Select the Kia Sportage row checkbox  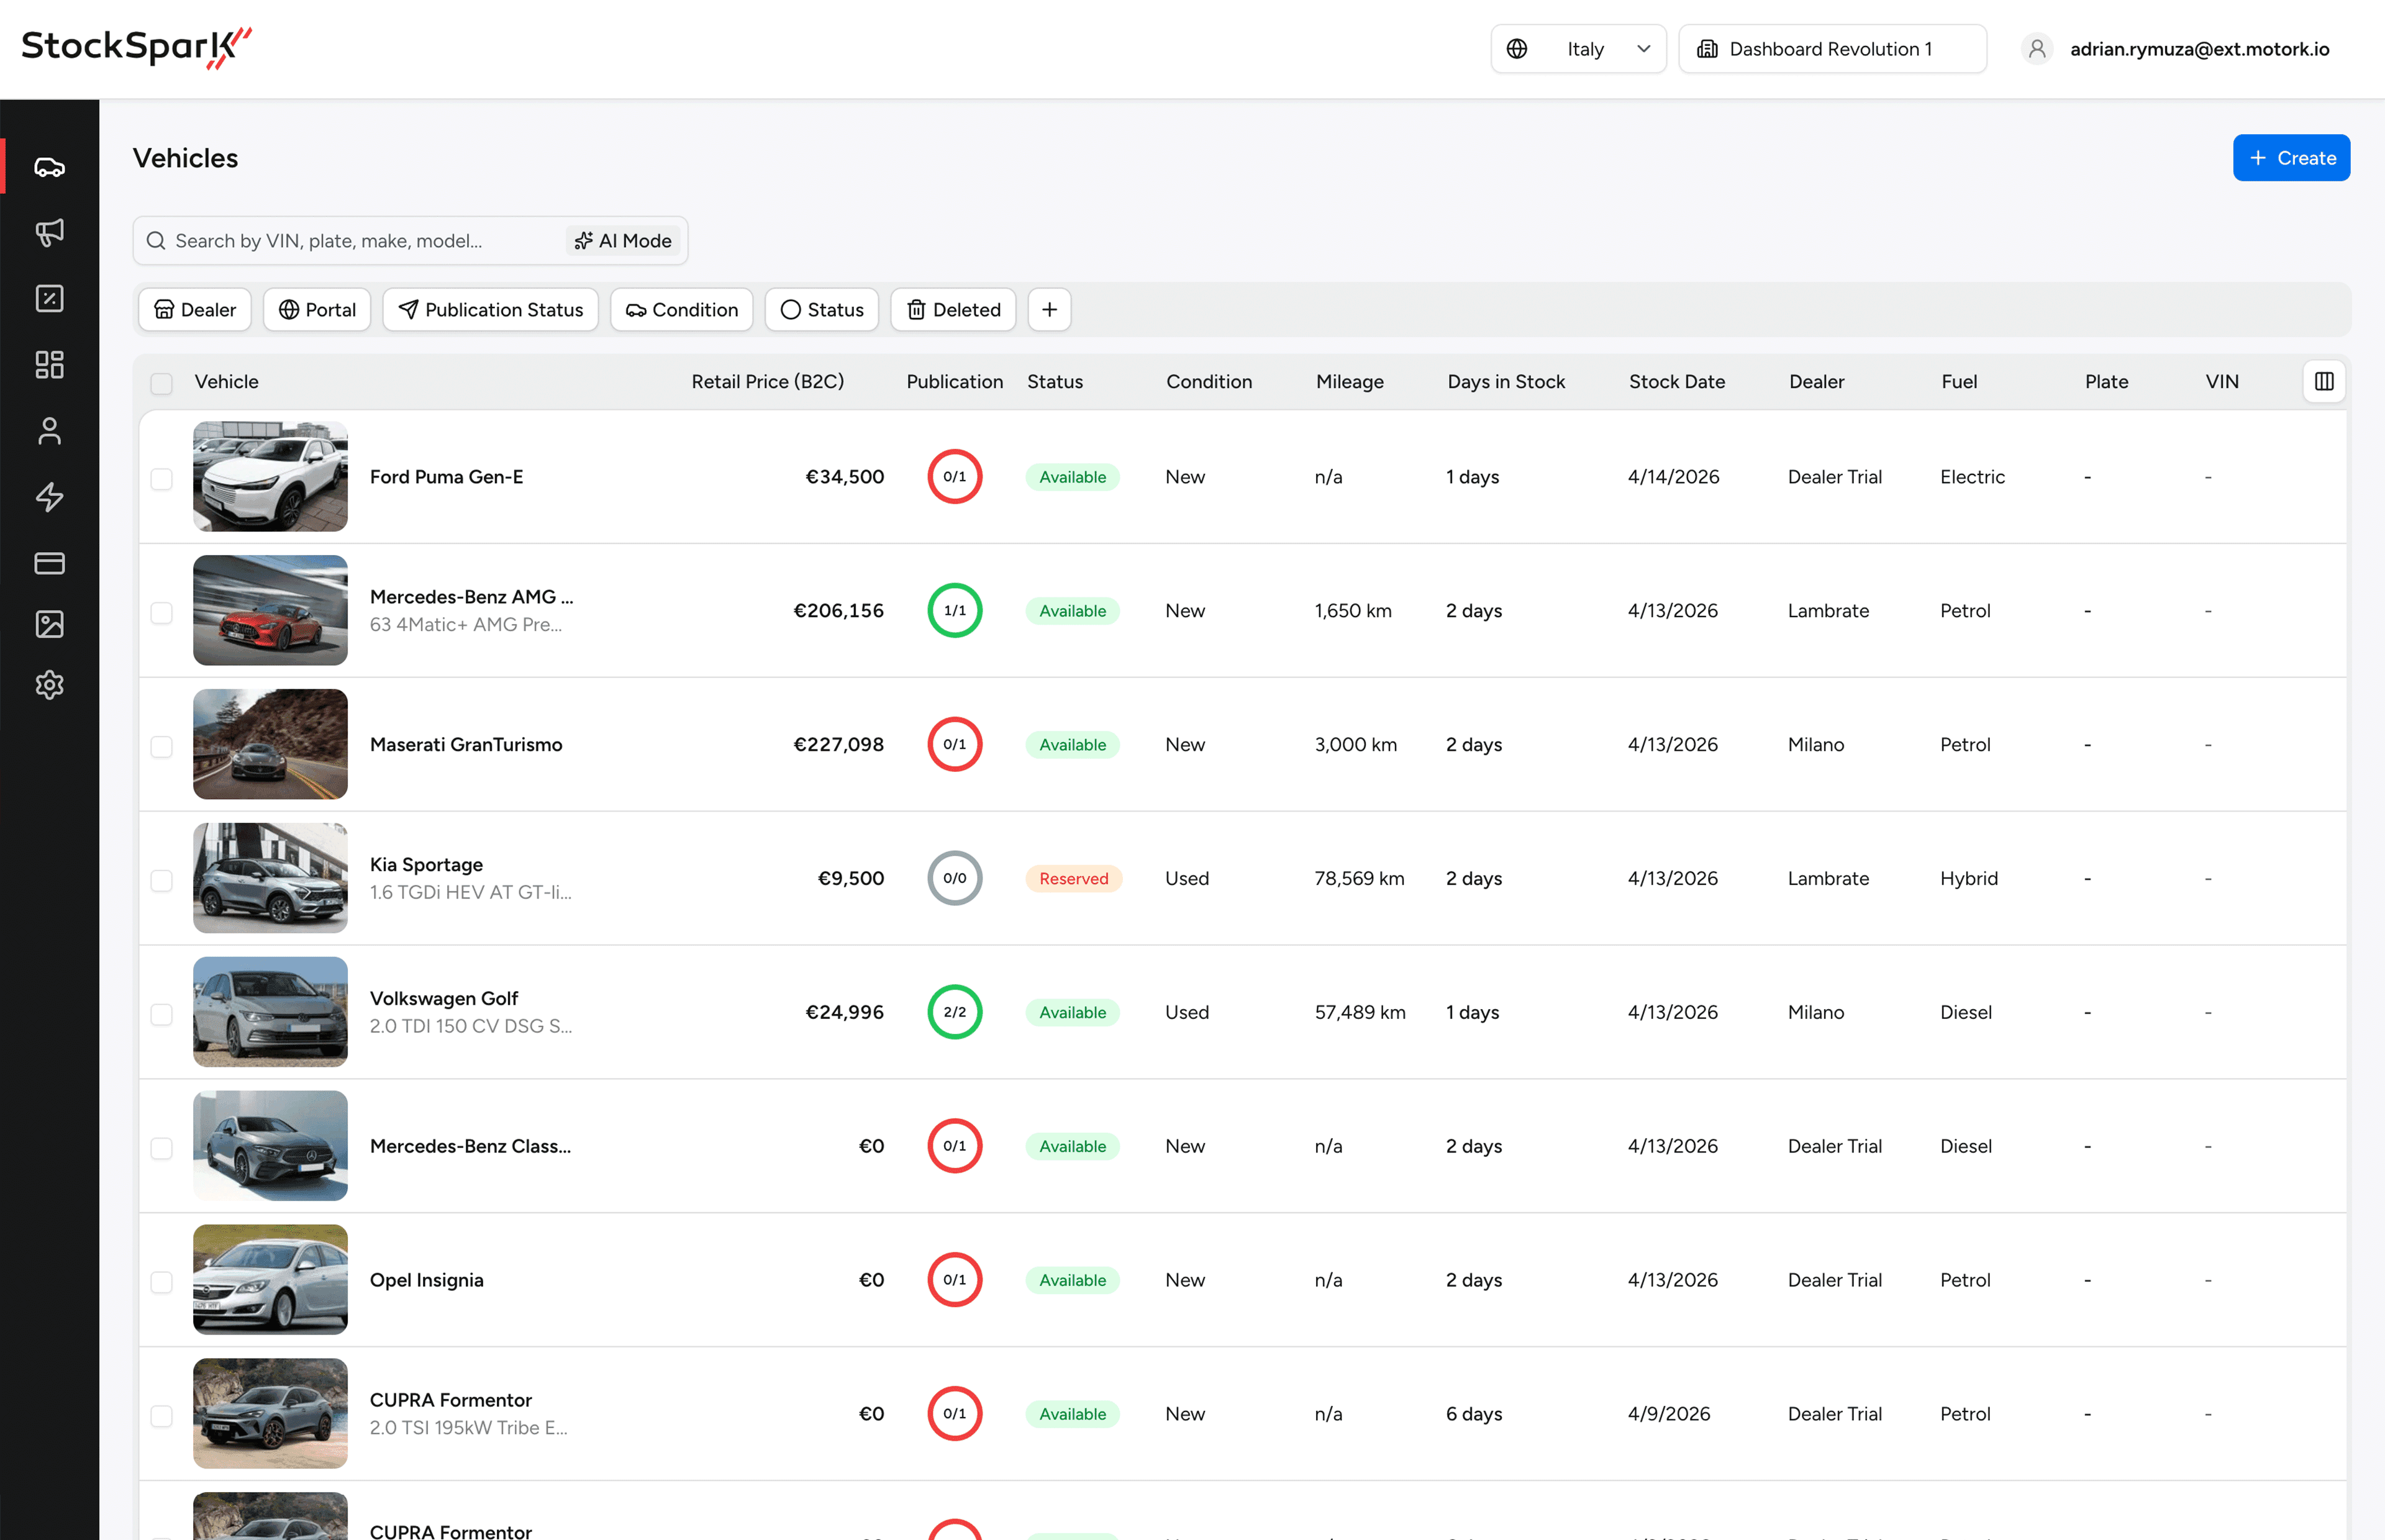[161, 880]
